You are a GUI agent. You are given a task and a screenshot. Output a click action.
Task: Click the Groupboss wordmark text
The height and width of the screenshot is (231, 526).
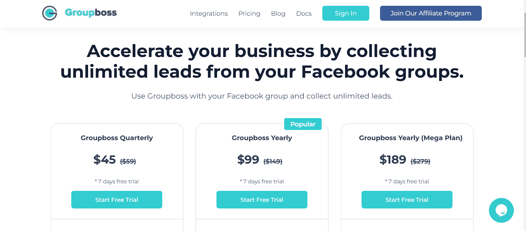(91, 13)
